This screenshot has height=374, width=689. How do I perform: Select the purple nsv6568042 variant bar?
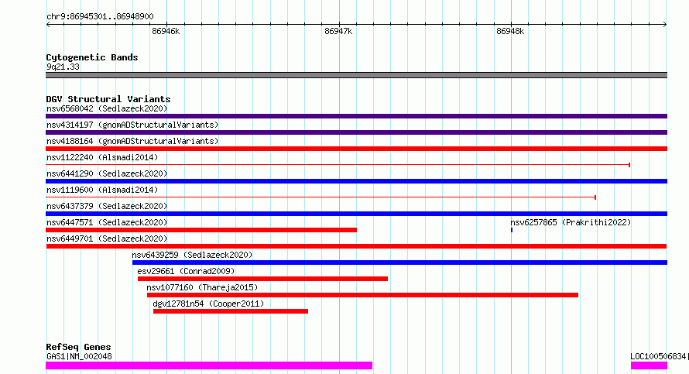pyautogui.click(x=356, y=116)
